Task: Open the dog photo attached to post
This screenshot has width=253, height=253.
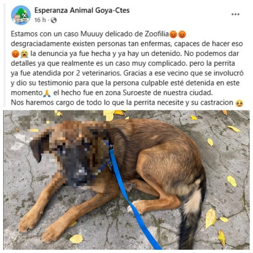Action: point(126,180)
